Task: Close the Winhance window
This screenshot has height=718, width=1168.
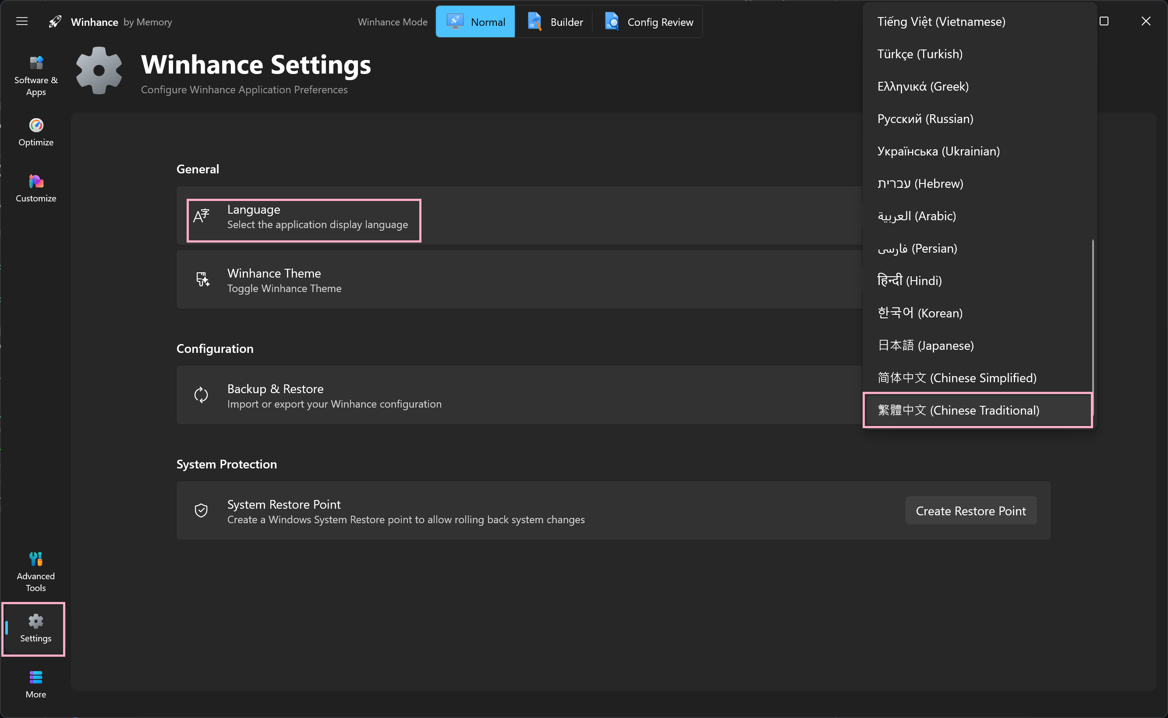Action: click(x=1146, y=21)
